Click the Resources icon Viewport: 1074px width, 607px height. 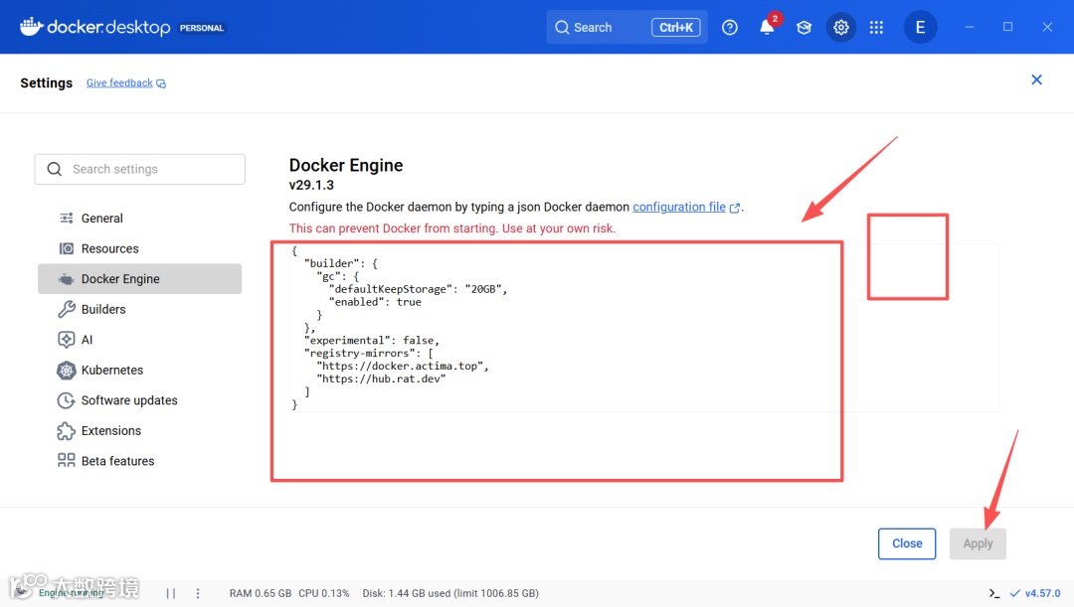tap(67, 248)
